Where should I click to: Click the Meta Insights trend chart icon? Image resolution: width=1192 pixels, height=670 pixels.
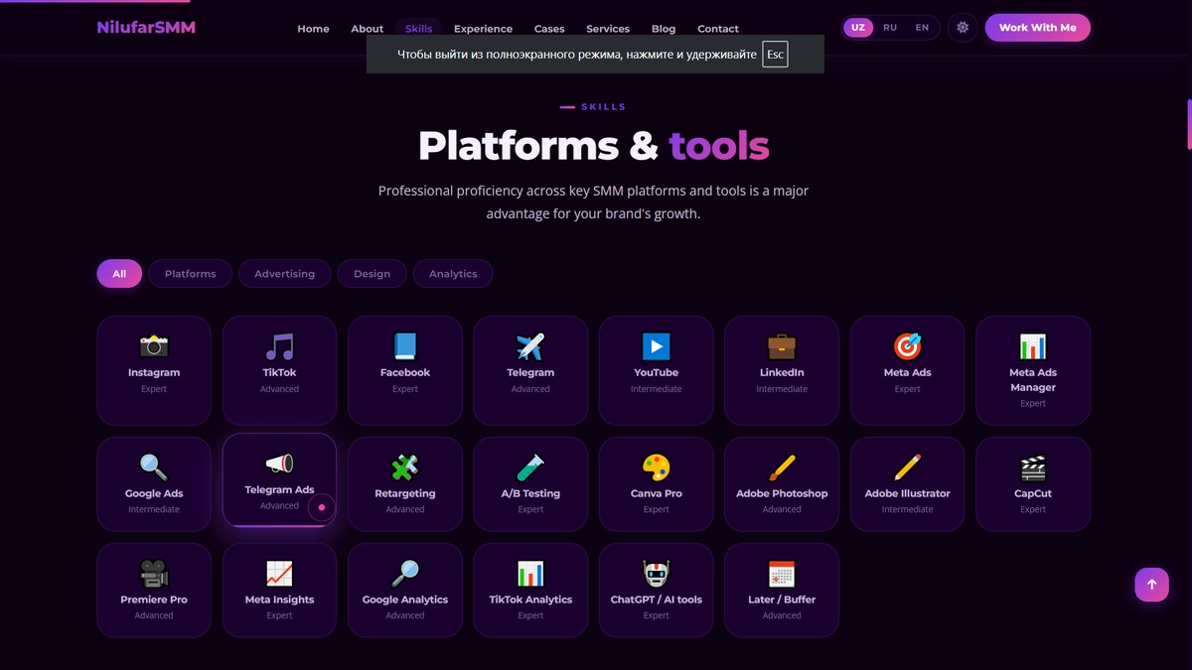(x=279, y=574)
